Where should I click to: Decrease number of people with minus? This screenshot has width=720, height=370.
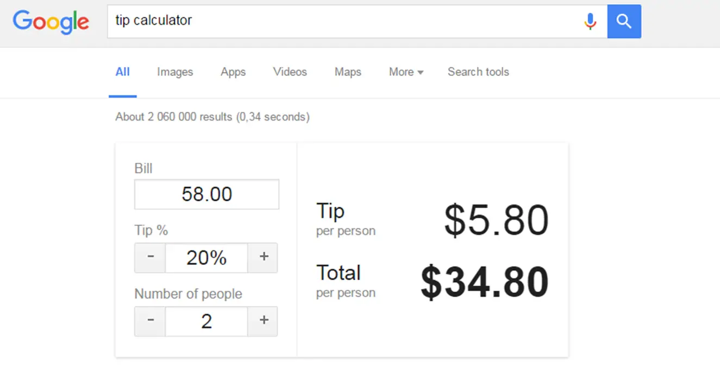point(150,321)
